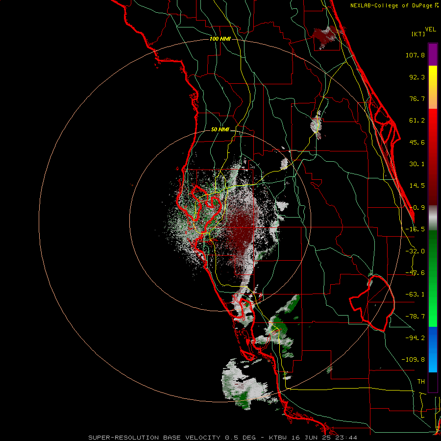The image size is (441, 441).
Task: Select the -78.7 scale value
Action: point(415,317)
